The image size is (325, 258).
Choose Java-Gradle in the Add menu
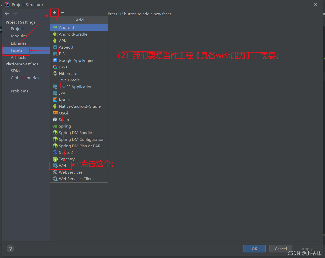click(79, 80)
